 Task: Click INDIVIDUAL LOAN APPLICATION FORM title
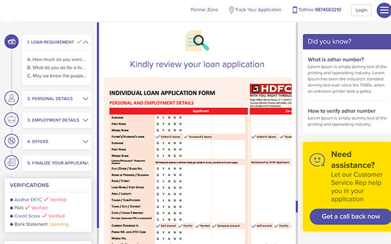tap(162, 93)
